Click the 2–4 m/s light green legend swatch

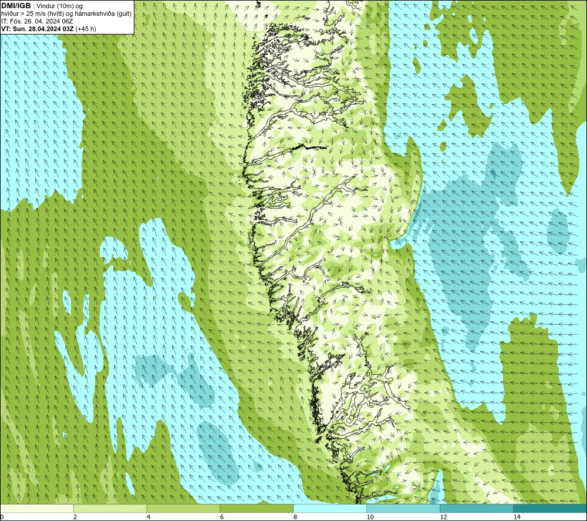pyautogui.click(x=110, y=509)
